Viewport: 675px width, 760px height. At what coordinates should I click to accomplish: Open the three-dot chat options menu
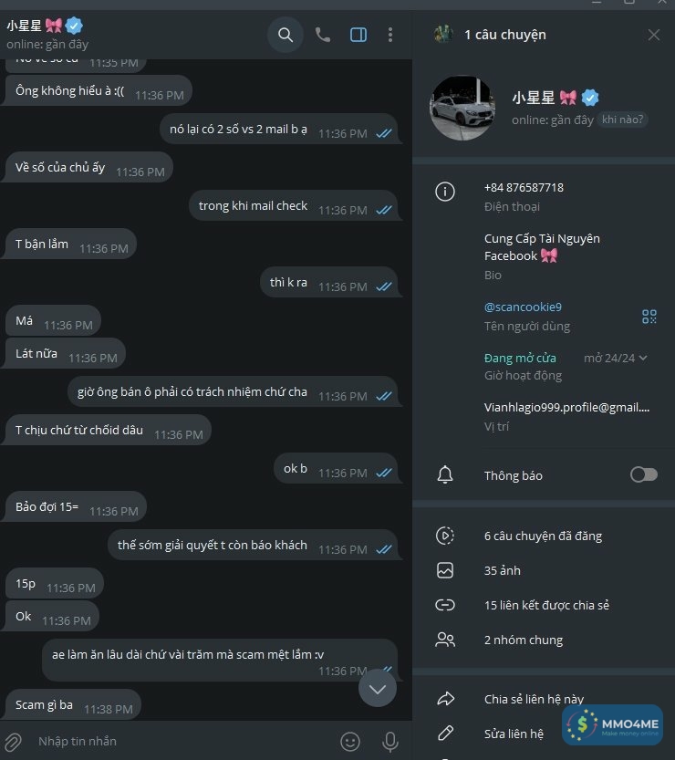pos(390,35)
